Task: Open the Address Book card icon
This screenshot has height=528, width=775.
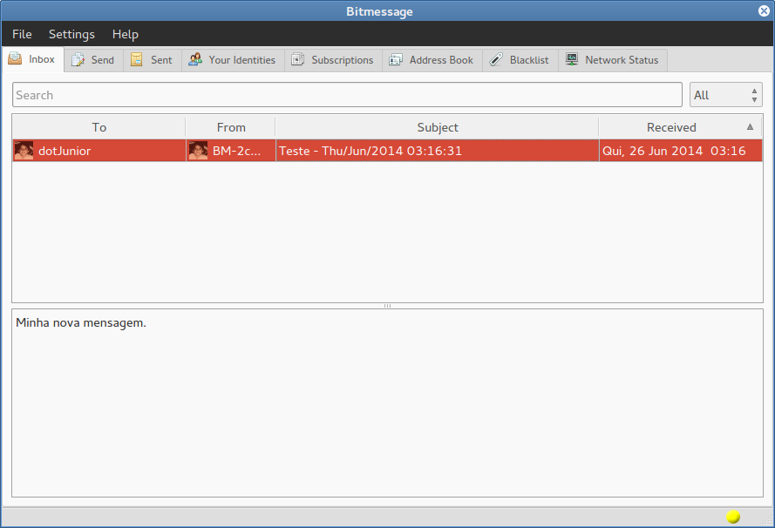Action: 396,59
